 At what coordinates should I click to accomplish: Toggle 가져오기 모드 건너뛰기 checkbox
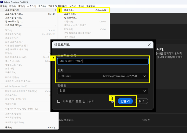coord(59,101)
